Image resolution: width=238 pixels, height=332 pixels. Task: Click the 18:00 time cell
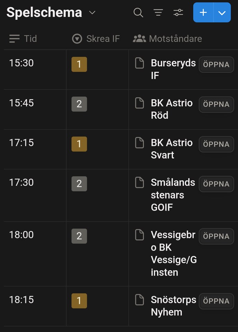click(x=21, y=235)
